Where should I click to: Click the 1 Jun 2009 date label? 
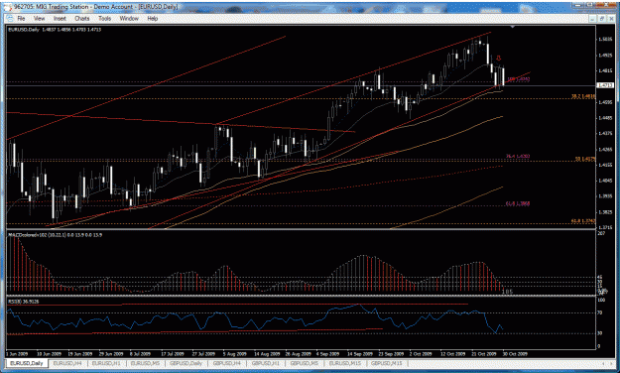[x=18, y=354]
